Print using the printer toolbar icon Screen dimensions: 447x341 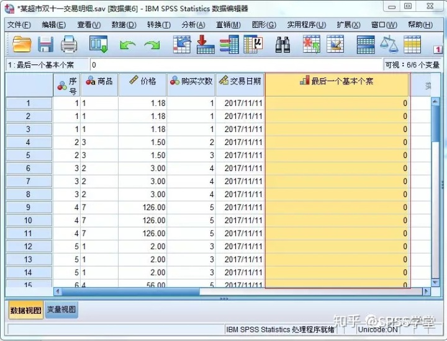click(x=69, y=44)
